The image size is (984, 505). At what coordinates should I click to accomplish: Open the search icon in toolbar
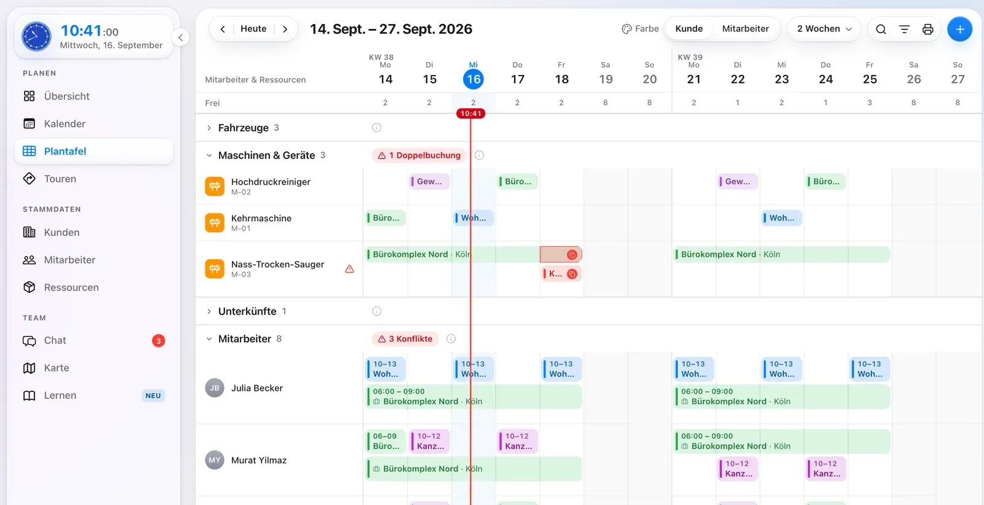pyautogui.click(x=881, y=29)
